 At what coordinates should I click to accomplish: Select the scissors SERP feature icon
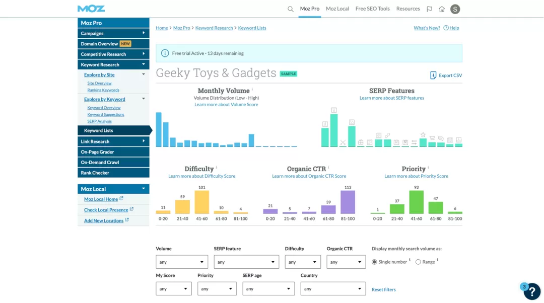pyautogui.click(x=343, y=142)
